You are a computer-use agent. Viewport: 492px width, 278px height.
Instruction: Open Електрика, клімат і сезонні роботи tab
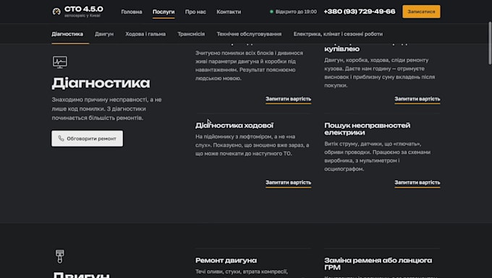point(338,34)
